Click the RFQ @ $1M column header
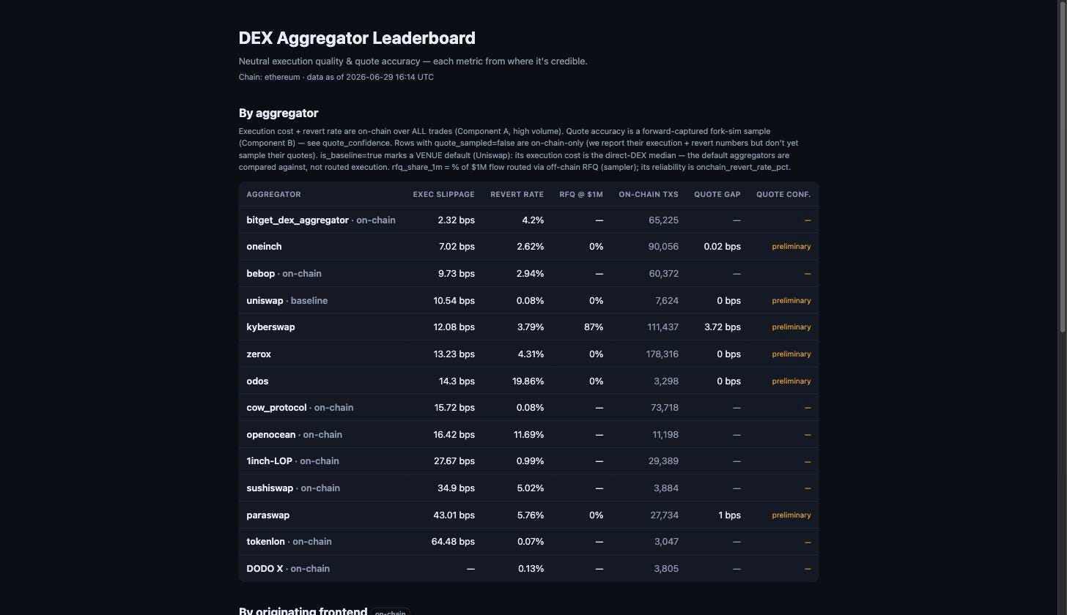The width and height of the screenshot is (1067, 615). 581,195
